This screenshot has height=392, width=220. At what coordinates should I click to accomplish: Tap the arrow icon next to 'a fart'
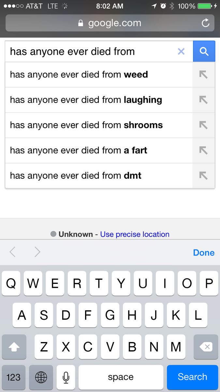point(203,150)
